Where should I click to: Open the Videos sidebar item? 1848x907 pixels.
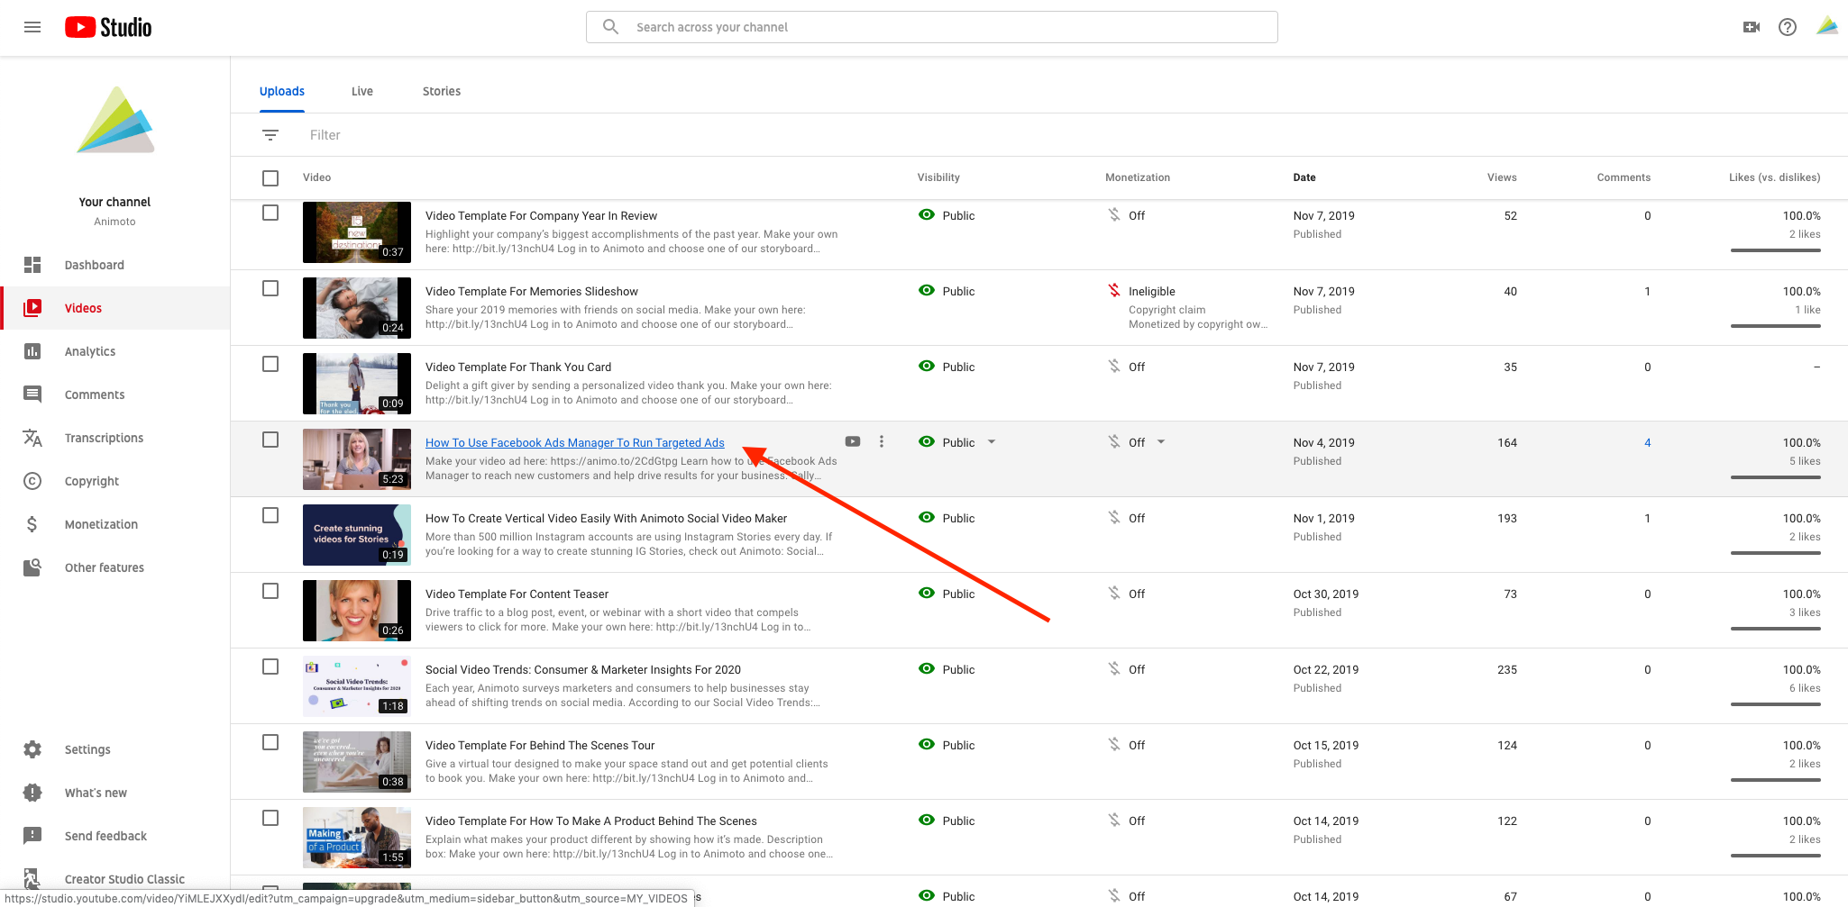pos(115,308)
